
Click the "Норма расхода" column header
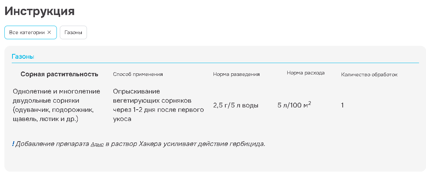[x=306, y=73]
